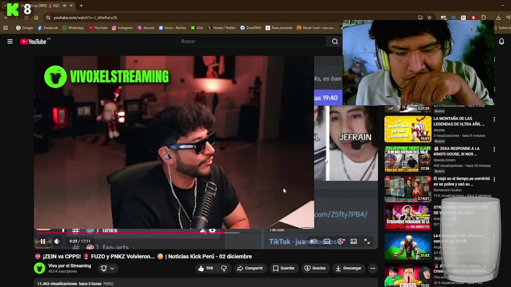Open the discord bookmark
Screen dimensions: 511x287
pos(146,28)
